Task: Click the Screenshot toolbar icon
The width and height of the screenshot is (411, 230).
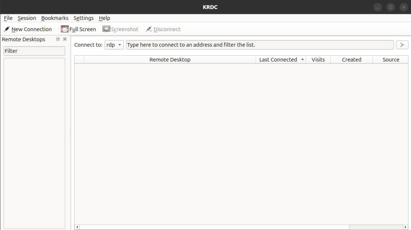Action: click(106, 29)
